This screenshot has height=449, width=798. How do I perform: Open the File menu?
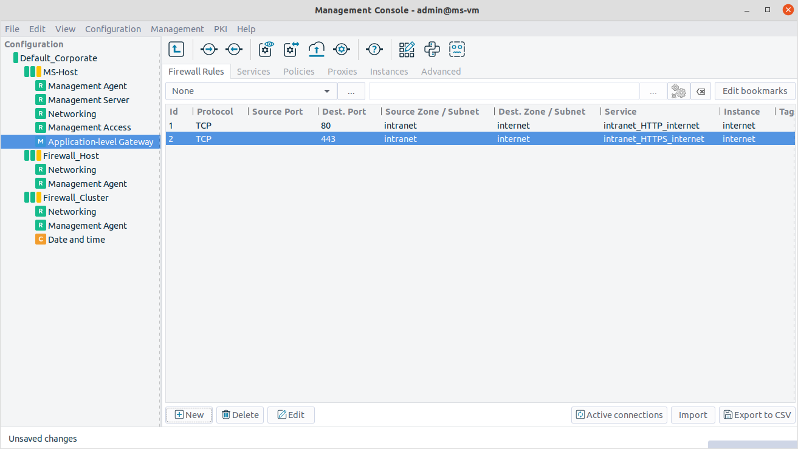pyautogui.click(x=12, y=29)
